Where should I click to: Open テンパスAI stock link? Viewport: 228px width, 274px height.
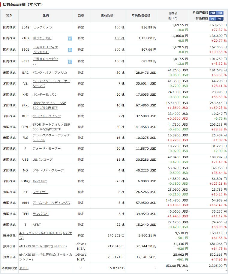(x=40, y=214)
